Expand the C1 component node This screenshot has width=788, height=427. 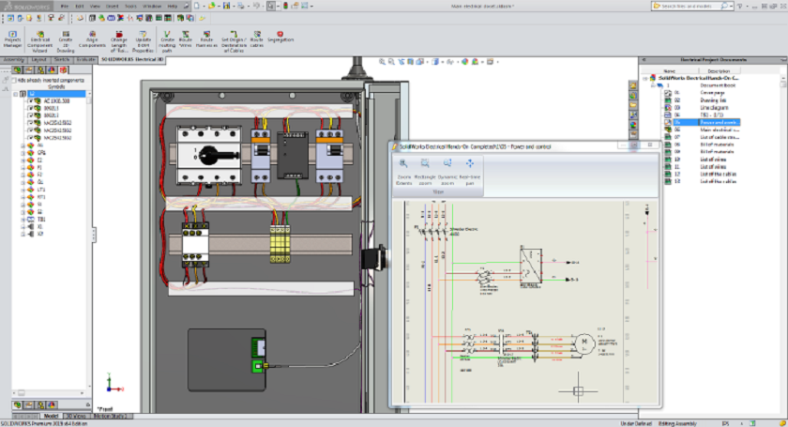[x=23, y=160]
